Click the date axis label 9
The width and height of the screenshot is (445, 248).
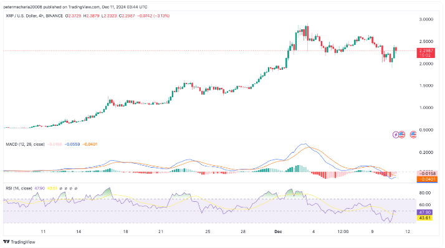(372, 232)
